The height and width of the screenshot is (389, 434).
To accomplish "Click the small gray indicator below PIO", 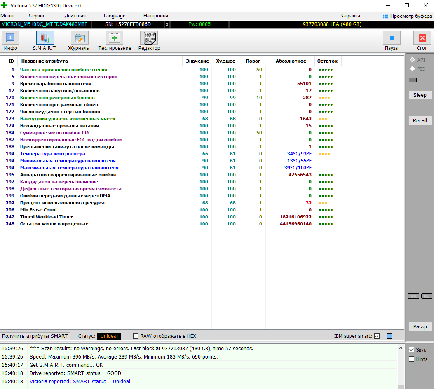I will tap(413, 80).
